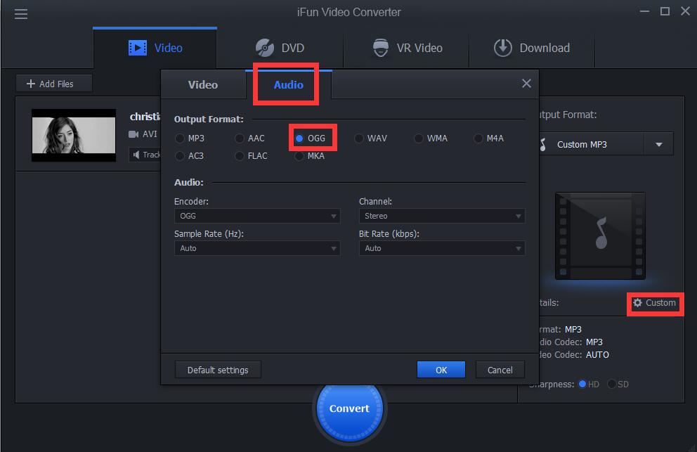Open the VR Video tab
Image resolution: width=697 pixels, height=452 pixels.
pyautogui.click(x=406, y=48)
